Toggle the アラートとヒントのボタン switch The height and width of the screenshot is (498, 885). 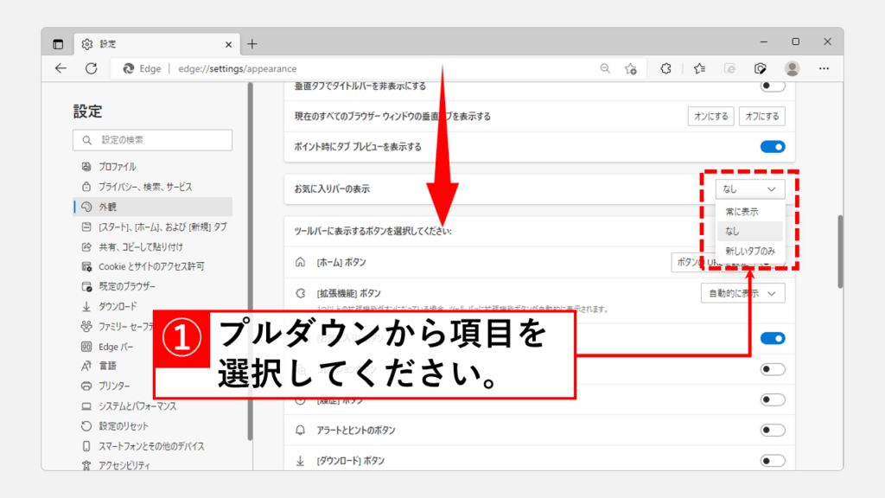(x=772, y=430)
